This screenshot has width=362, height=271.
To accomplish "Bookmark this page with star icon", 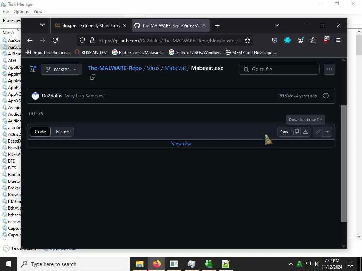I will click(x=247, y=41).
